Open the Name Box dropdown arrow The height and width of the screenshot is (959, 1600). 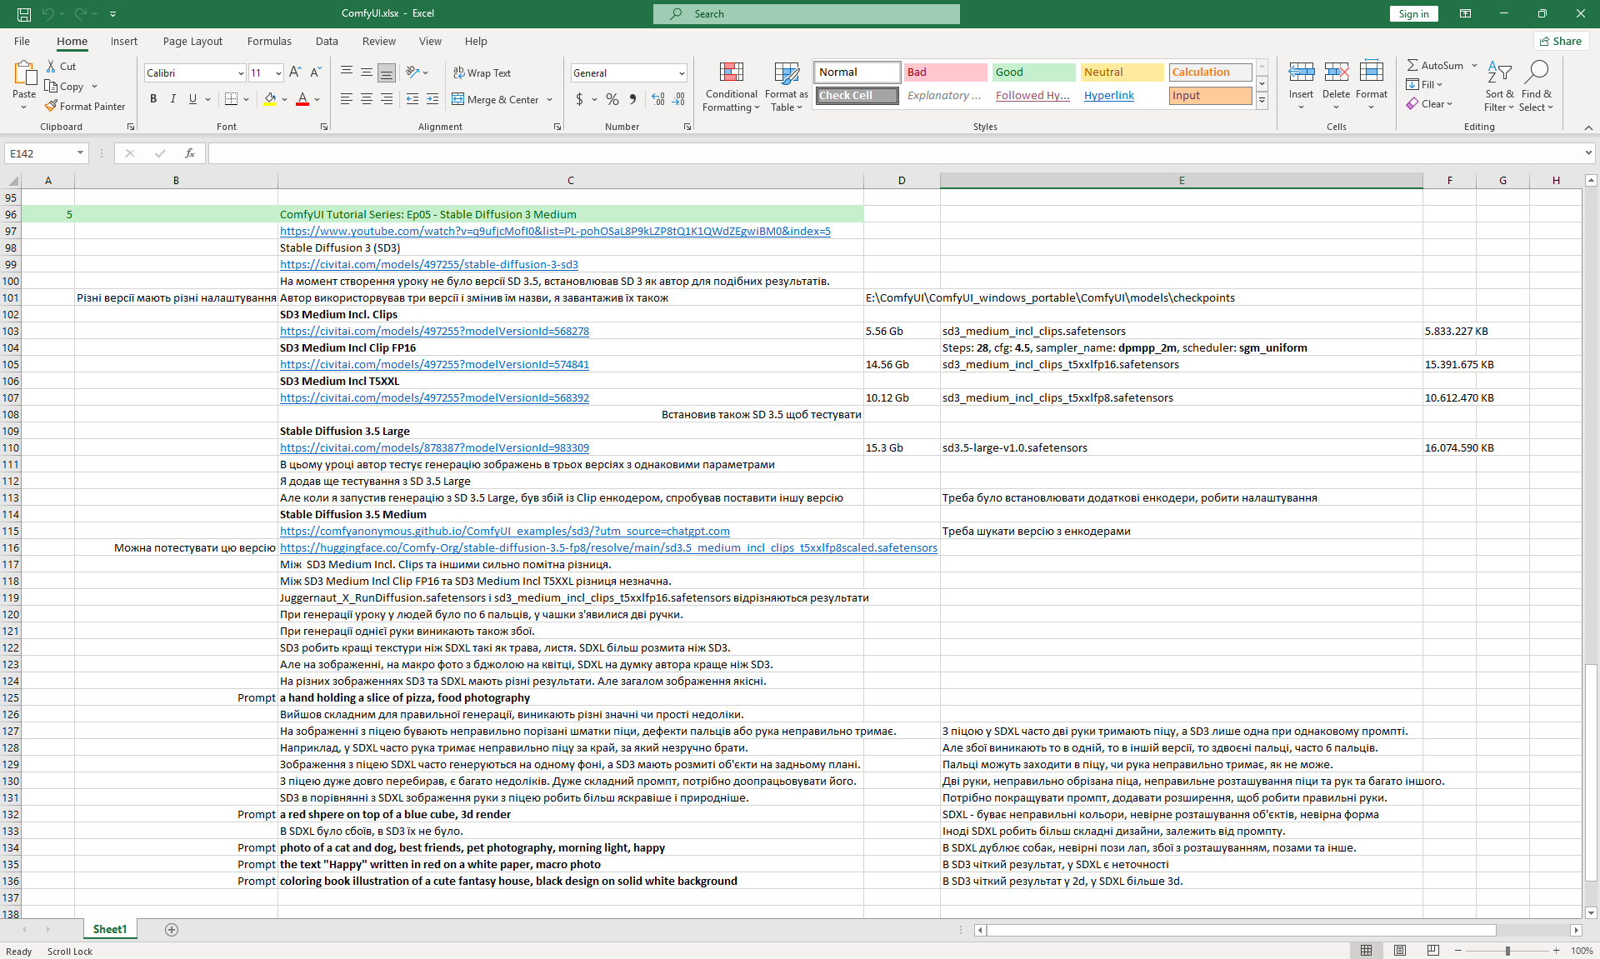(80, 153)
